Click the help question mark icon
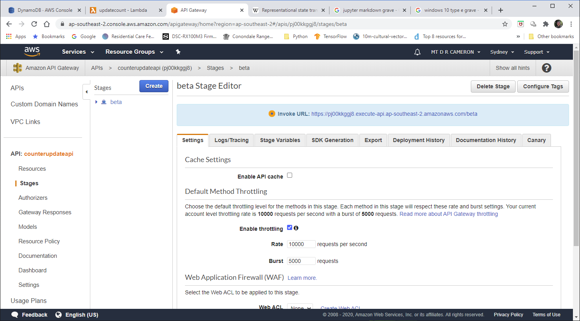This screenshot has height=321, width=580. click(547, 68)
